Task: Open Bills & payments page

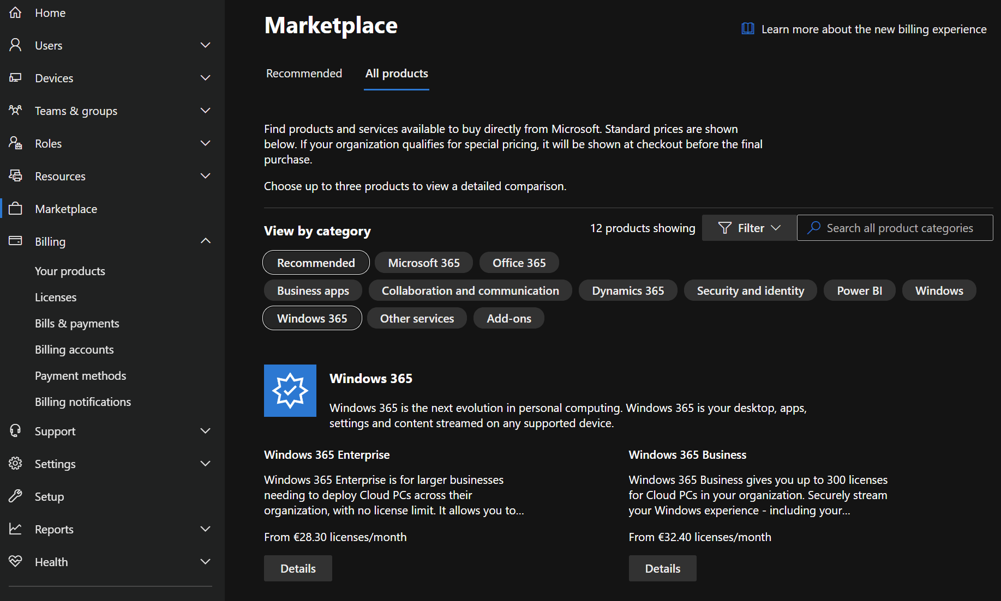Action: point(77,323)
